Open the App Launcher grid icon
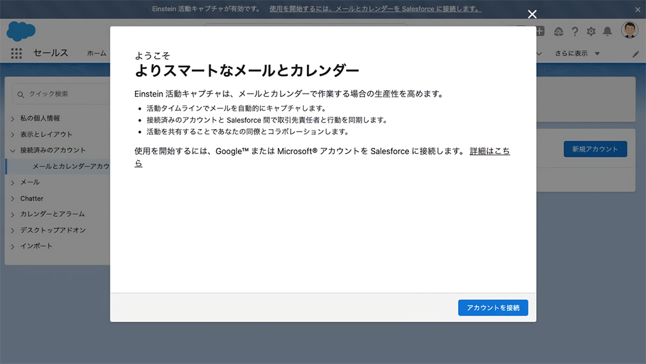Screen dimensions: 646x364 coord(16,54)
